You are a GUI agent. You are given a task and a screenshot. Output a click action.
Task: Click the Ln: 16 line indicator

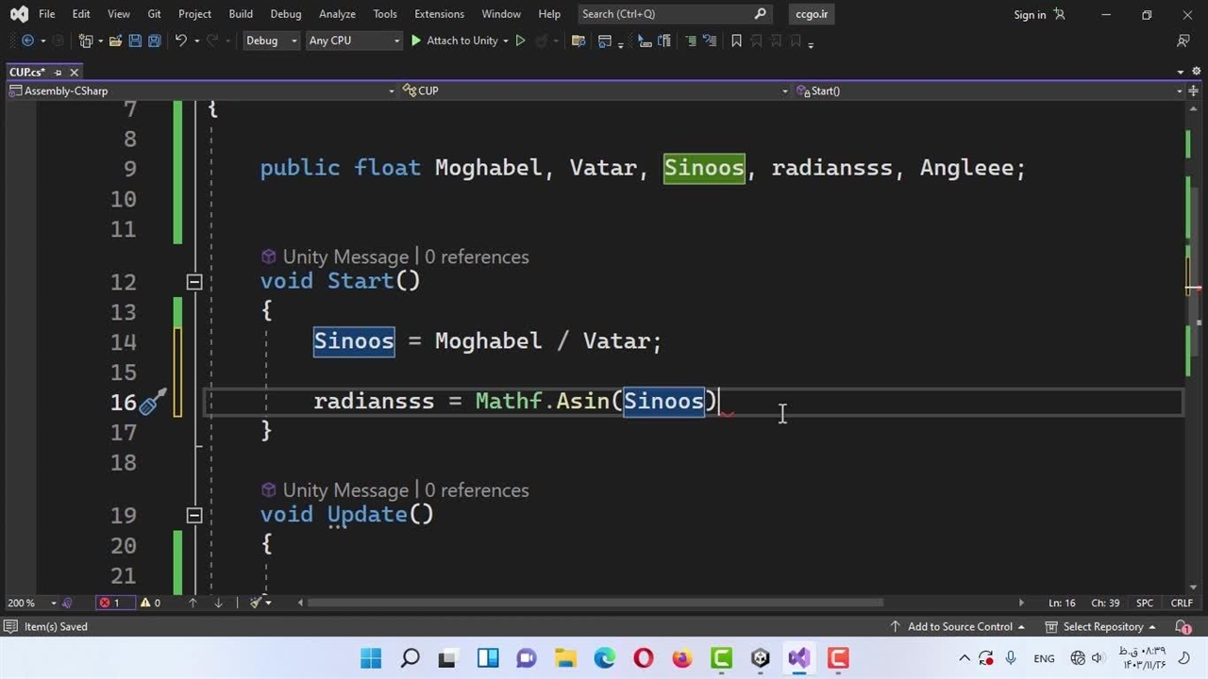[1062, 603]
